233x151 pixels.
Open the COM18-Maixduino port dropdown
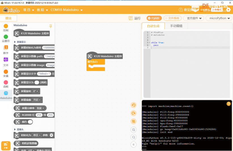pyautogui.click(x=66, y=10)
